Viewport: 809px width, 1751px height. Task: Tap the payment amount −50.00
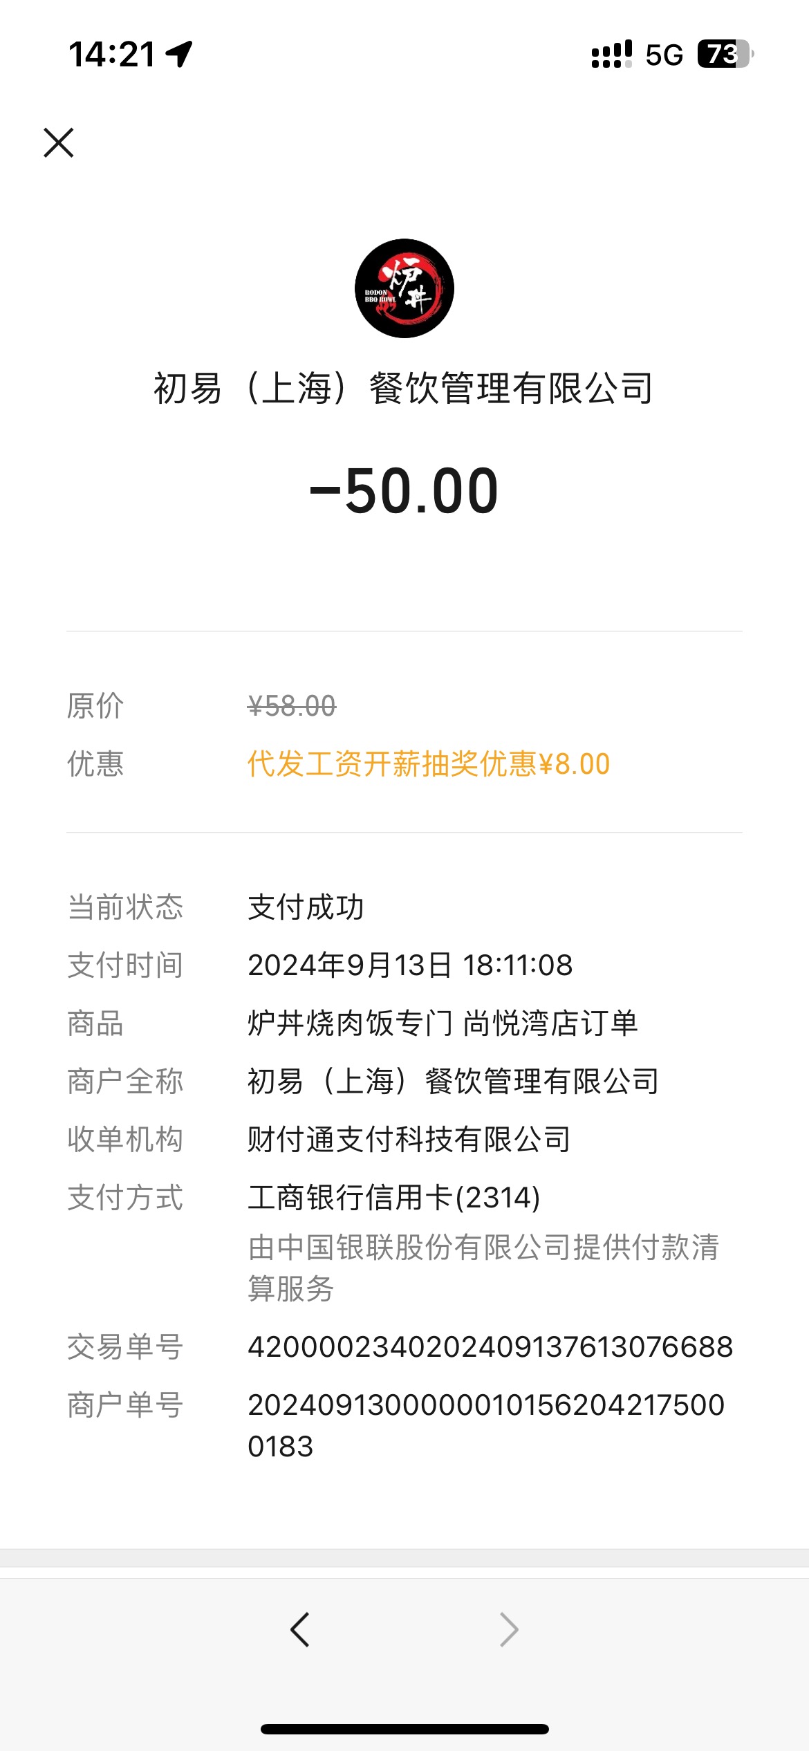404,490
